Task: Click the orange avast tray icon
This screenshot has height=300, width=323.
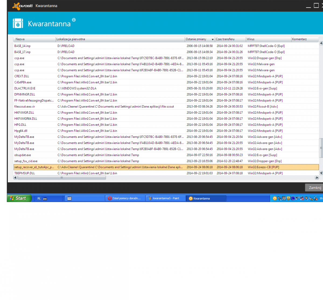Action: [275, 198]
